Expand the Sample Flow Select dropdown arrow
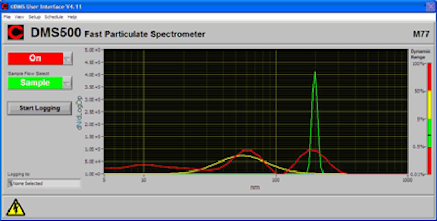437x221 pixels. (x=67, y=83)
